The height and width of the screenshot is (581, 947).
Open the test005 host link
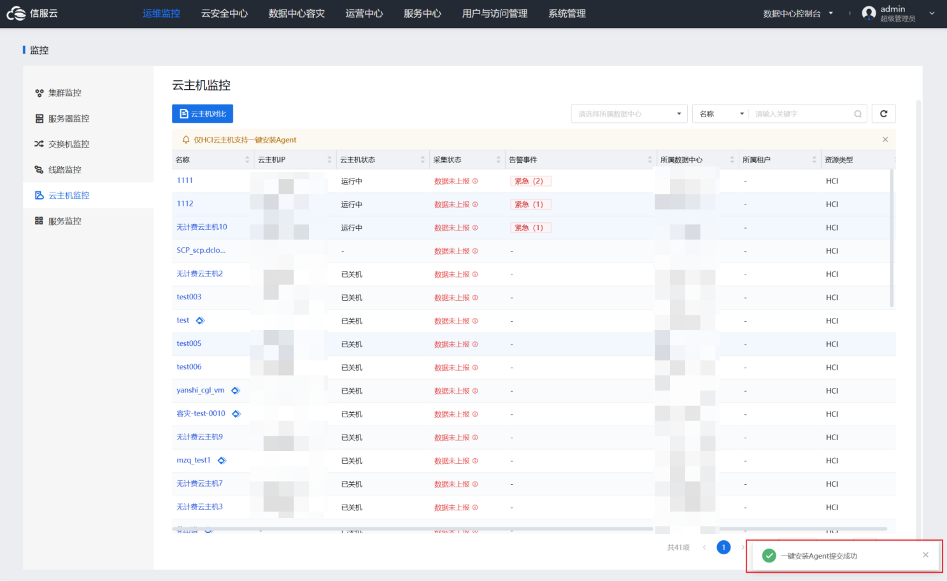coord(189,343)
